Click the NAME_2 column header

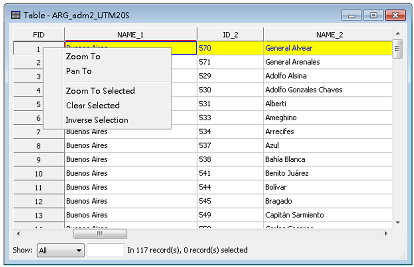click(x=327, y=35)
